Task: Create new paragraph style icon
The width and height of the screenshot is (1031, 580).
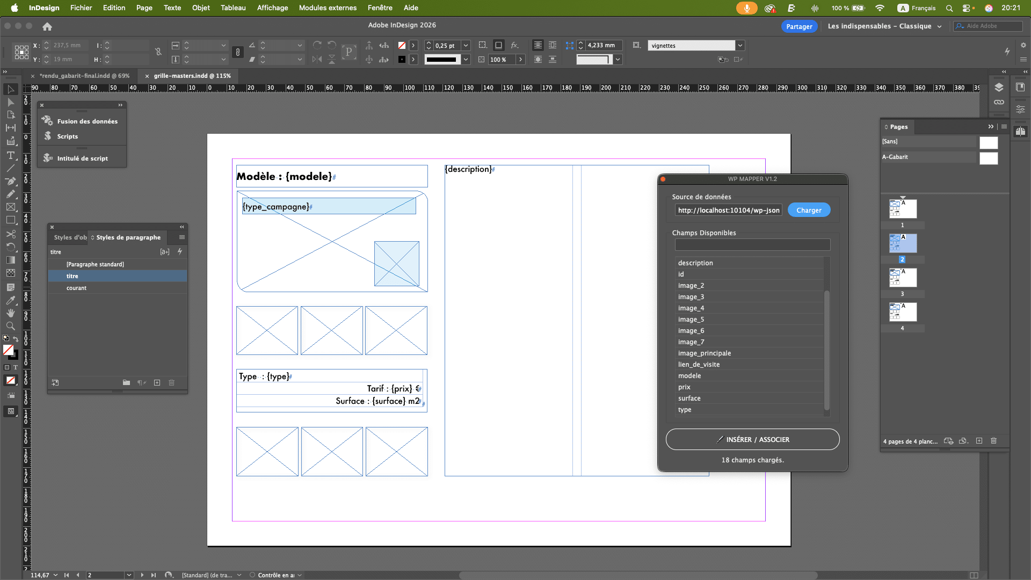Action: (157, 383)
